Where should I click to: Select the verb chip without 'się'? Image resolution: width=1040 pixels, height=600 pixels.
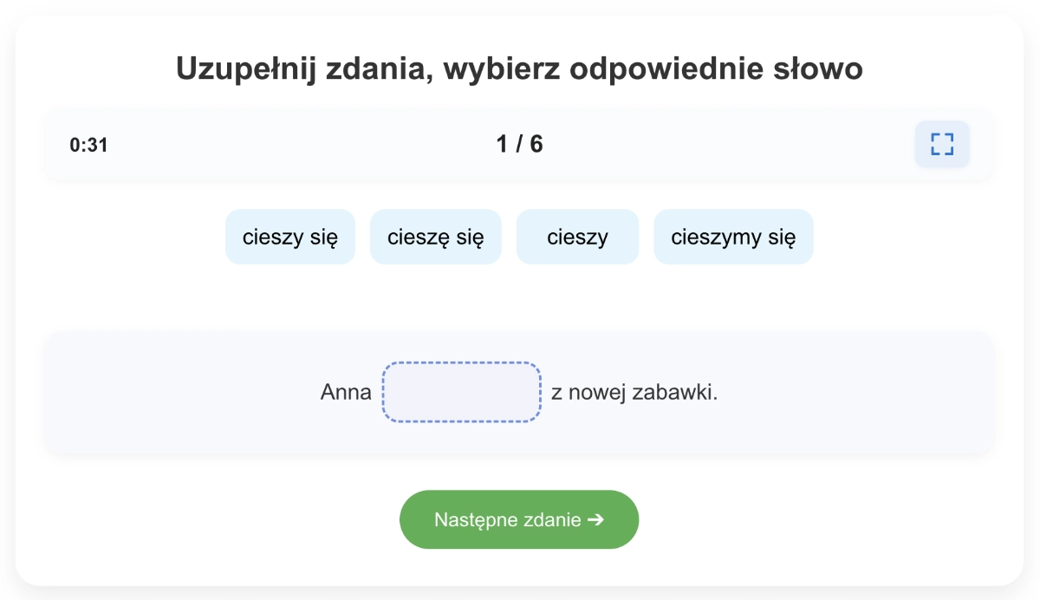click(577, 237)
